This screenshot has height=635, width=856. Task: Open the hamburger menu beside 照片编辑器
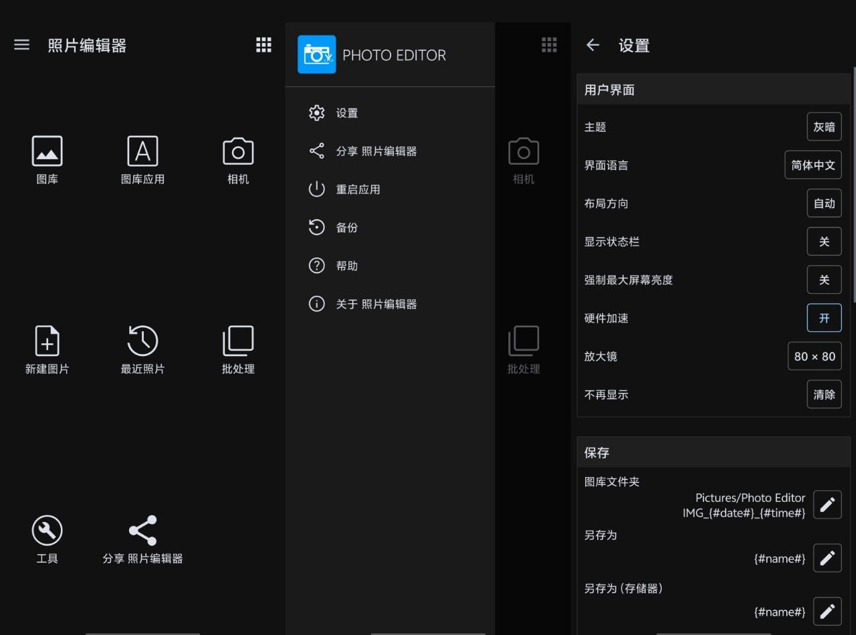coord(21,45)
